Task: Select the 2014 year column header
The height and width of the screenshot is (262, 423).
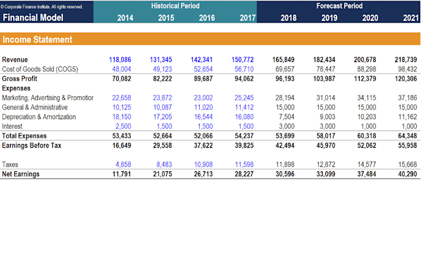Action: 125,18
